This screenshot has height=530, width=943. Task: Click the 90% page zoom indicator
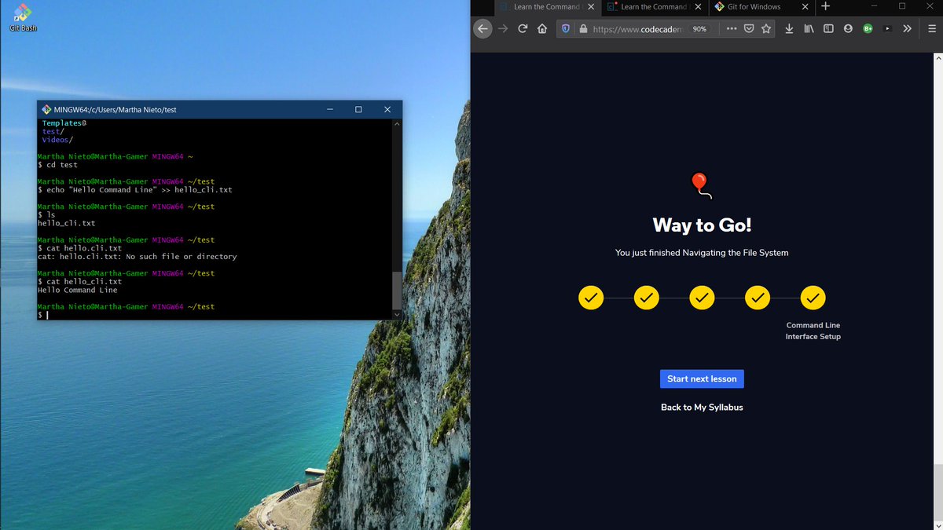(699, 28)
